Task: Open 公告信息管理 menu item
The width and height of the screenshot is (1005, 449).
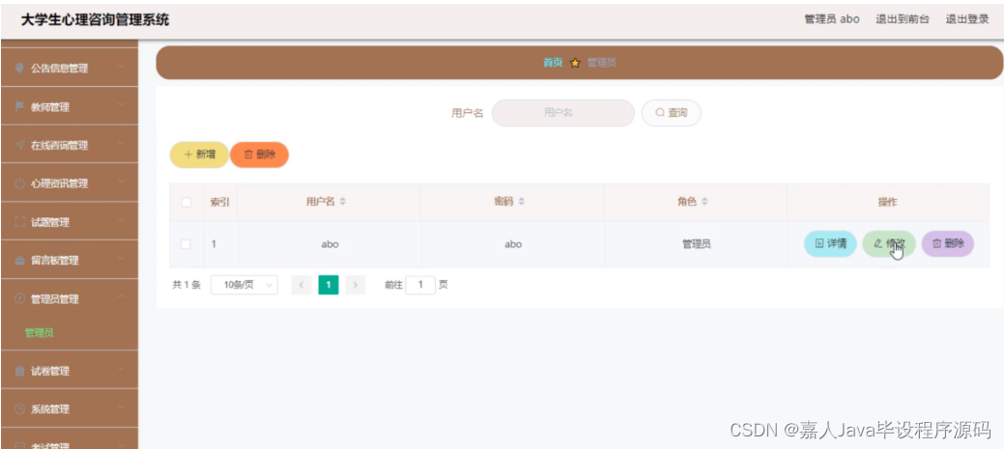Action: [70, 68]
